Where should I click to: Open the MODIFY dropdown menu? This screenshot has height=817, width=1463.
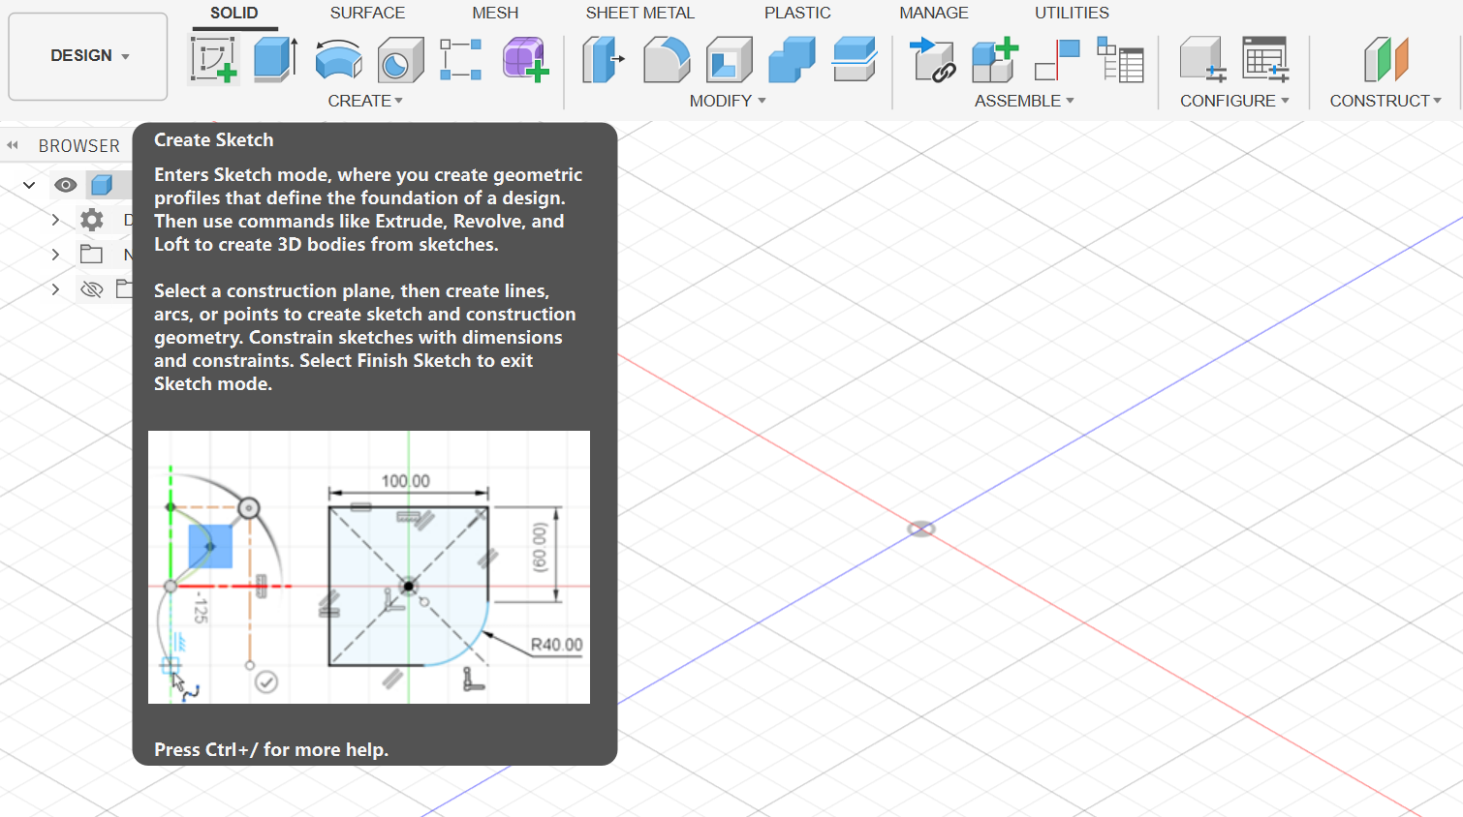click(x=728, y=101)
